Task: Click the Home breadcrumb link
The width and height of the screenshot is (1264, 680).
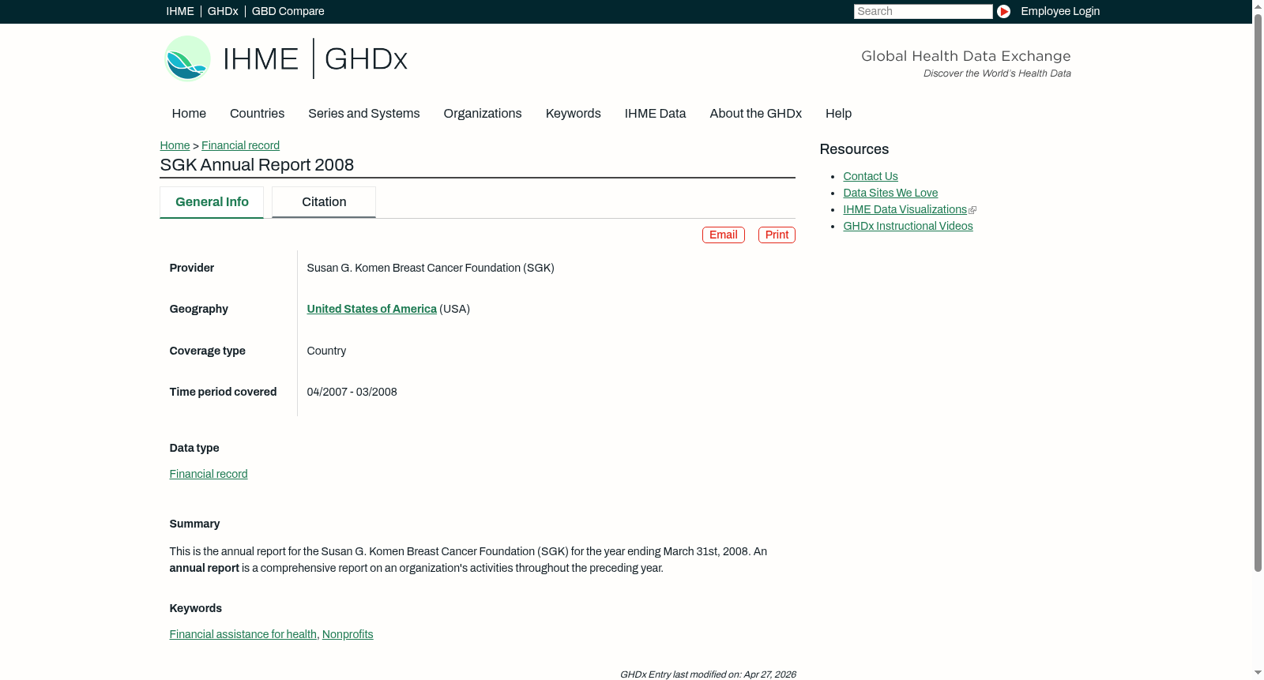Action: [x=175, y=145]
